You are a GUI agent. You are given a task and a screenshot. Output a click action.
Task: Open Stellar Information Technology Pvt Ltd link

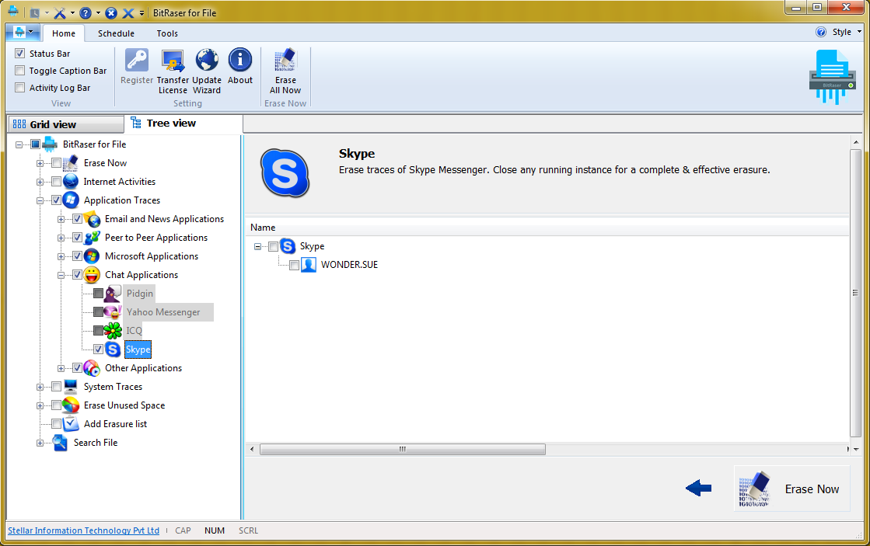[83, 530]
